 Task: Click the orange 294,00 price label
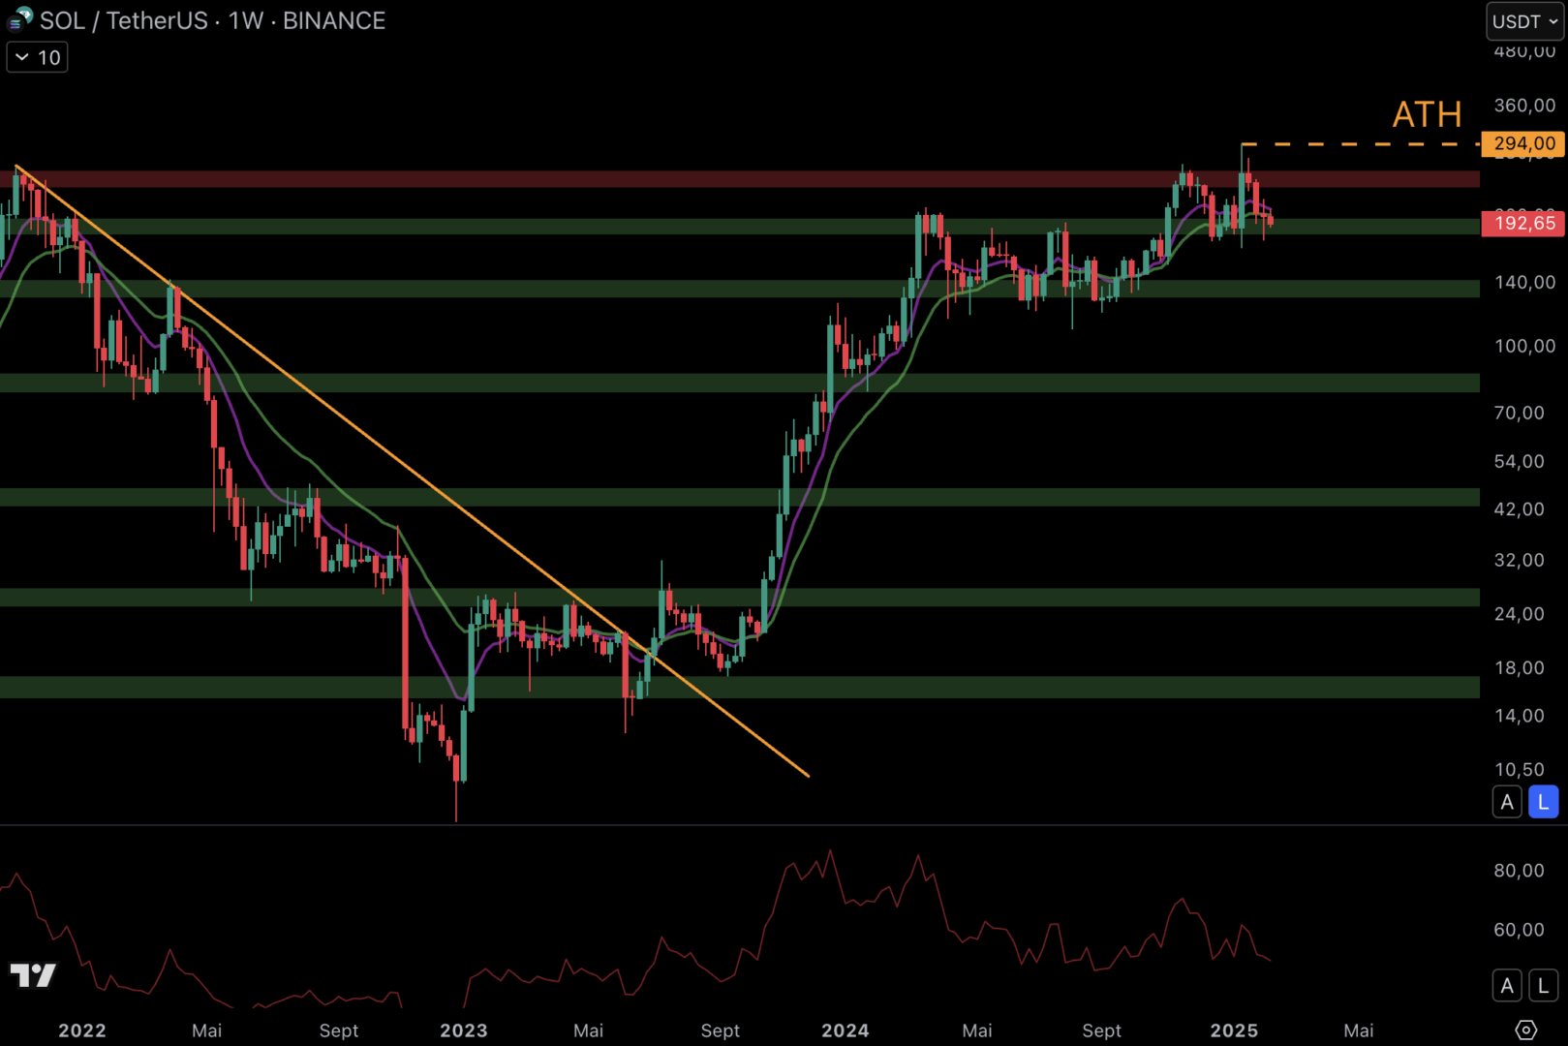[x=1523, y=143]
